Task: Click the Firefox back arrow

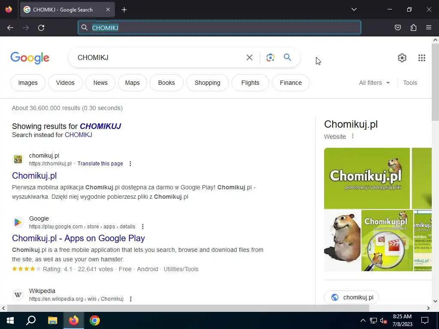Action: 10,28
